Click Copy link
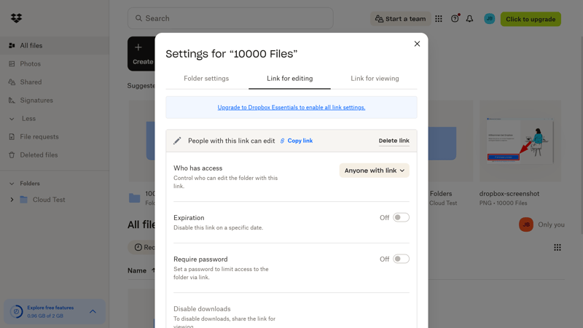This screenshot has width=583, height=328. pos(297,141)
